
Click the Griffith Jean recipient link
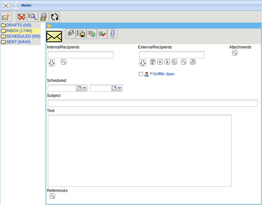[x=164, y=74]
